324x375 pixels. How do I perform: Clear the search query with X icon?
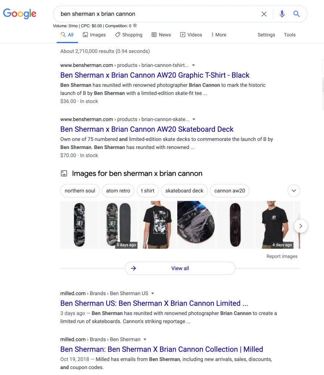pyautogui.click(x=264, y=14)
